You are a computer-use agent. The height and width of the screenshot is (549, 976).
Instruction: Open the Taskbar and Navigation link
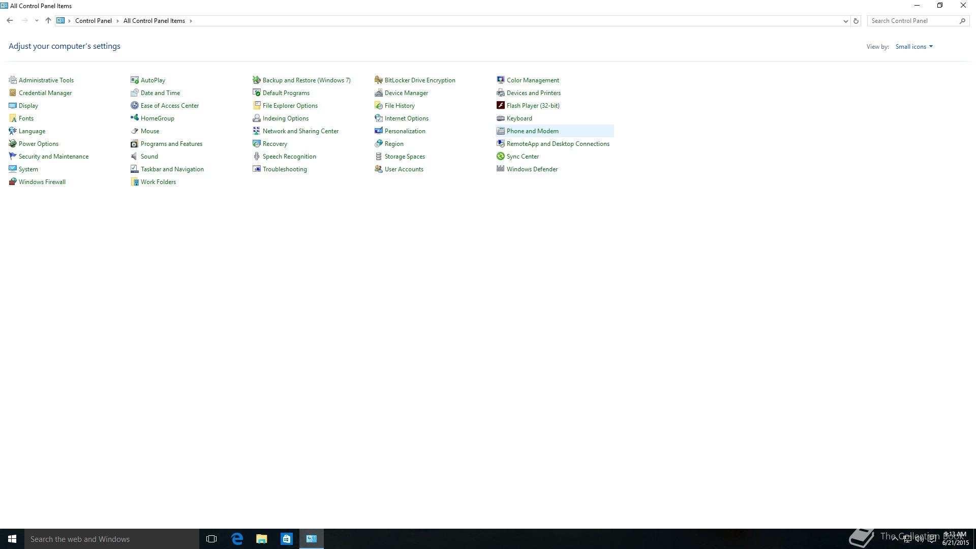[172, 169]
